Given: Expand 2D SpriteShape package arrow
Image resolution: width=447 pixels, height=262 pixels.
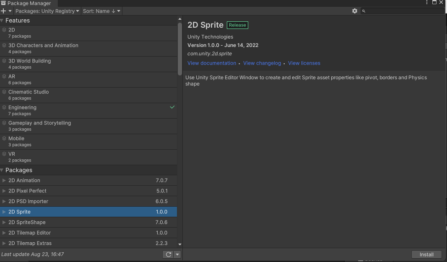Looking at the screenshot, I should (x=4, y=222).
